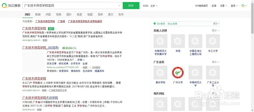Open 维基百科 link
254x112 pixels.
pos(100,71)
